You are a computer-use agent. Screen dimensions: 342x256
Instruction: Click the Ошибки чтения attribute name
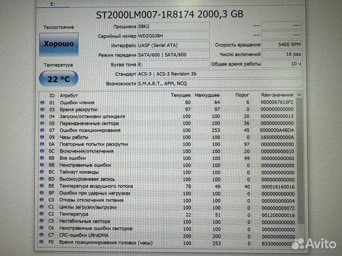(77, 102)
